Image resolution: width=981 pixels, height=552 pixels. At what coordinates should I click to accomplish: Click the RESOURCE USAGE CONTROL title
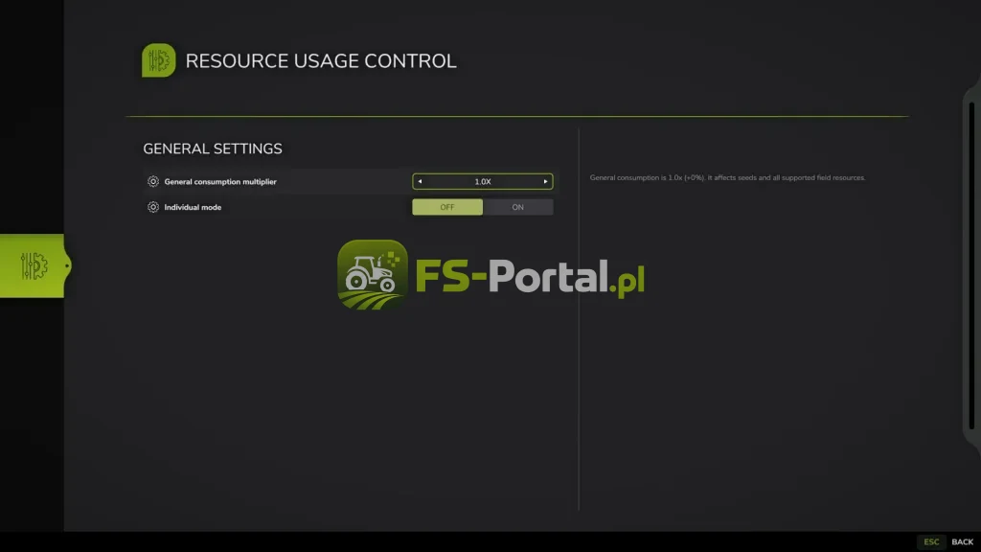click(x=321, y=60)
